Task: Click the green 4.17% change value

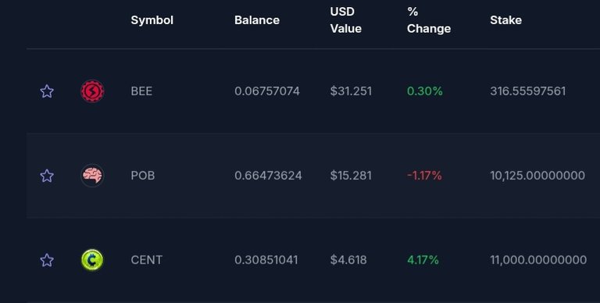Action: (x=423, y=260)
